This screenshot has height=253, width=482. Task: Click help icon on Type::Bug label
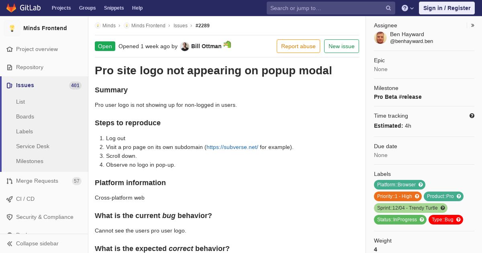point(458,220)
